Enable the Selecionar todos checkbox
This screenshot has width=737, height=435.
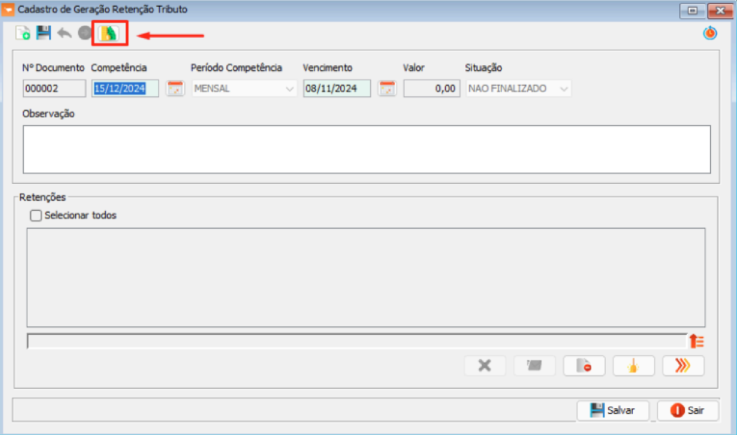point(36,216)
